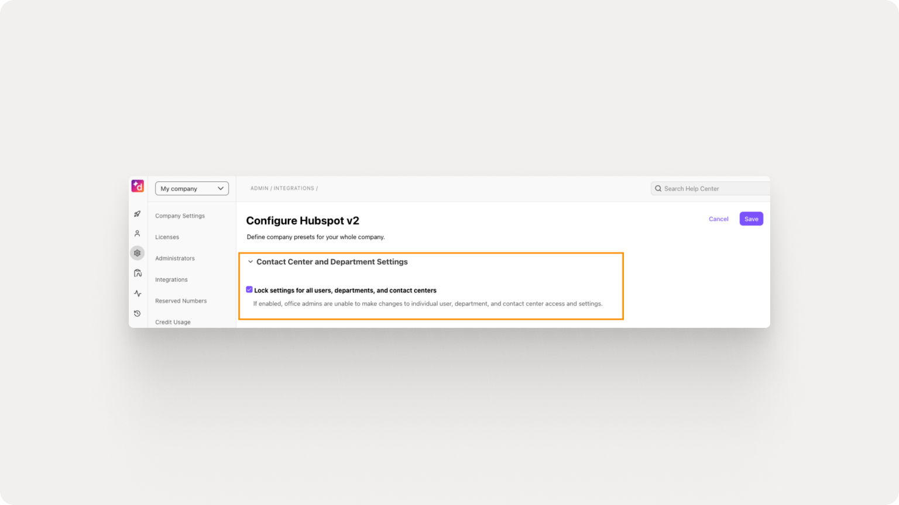The height and width of the screenshot is (505, 899).
Task: Select Company Settings in the left menu
Action: click(x=180, y=216)
